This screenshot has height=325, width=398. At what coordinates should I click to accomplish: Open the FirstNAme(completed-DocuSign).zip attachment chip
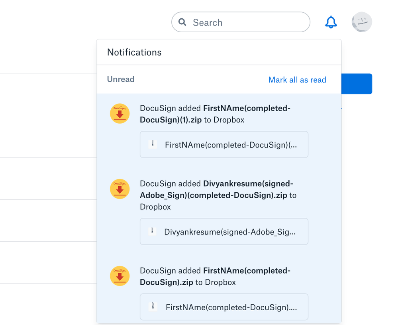point(224,307)
